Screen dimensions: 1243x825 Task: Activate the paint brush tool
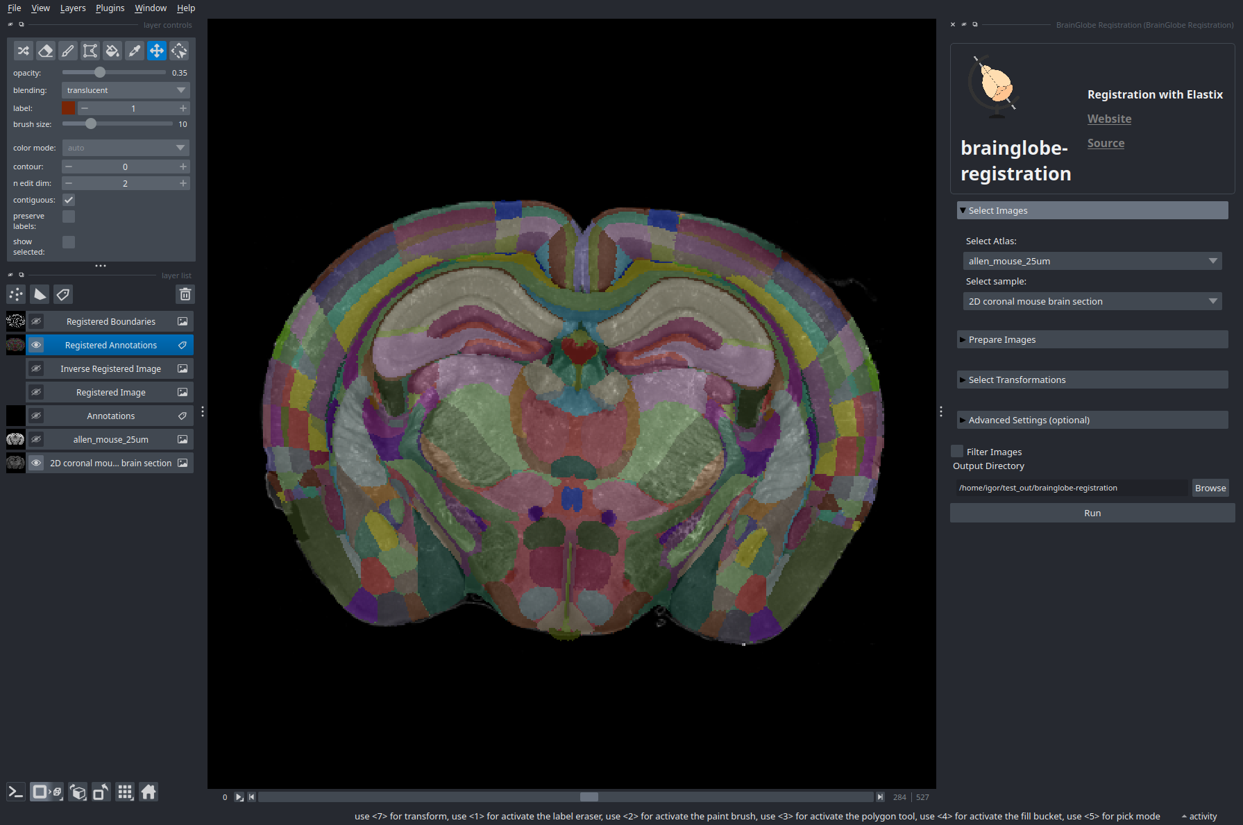click(x=67, y=51)
